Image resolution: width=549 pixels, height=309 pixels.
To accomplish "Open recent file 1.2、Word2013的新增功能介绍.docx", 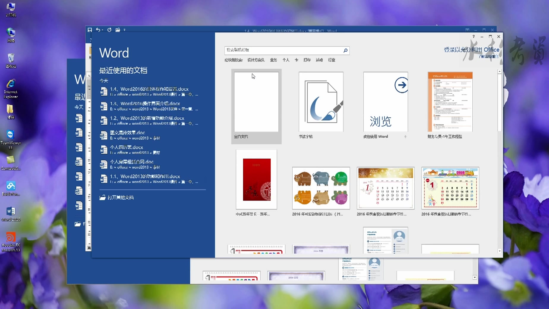I will tap(152, 121).
